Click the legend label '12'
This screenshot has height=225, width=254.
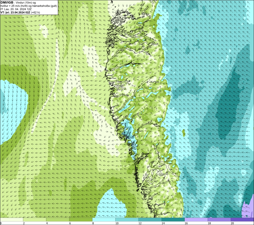140,223
